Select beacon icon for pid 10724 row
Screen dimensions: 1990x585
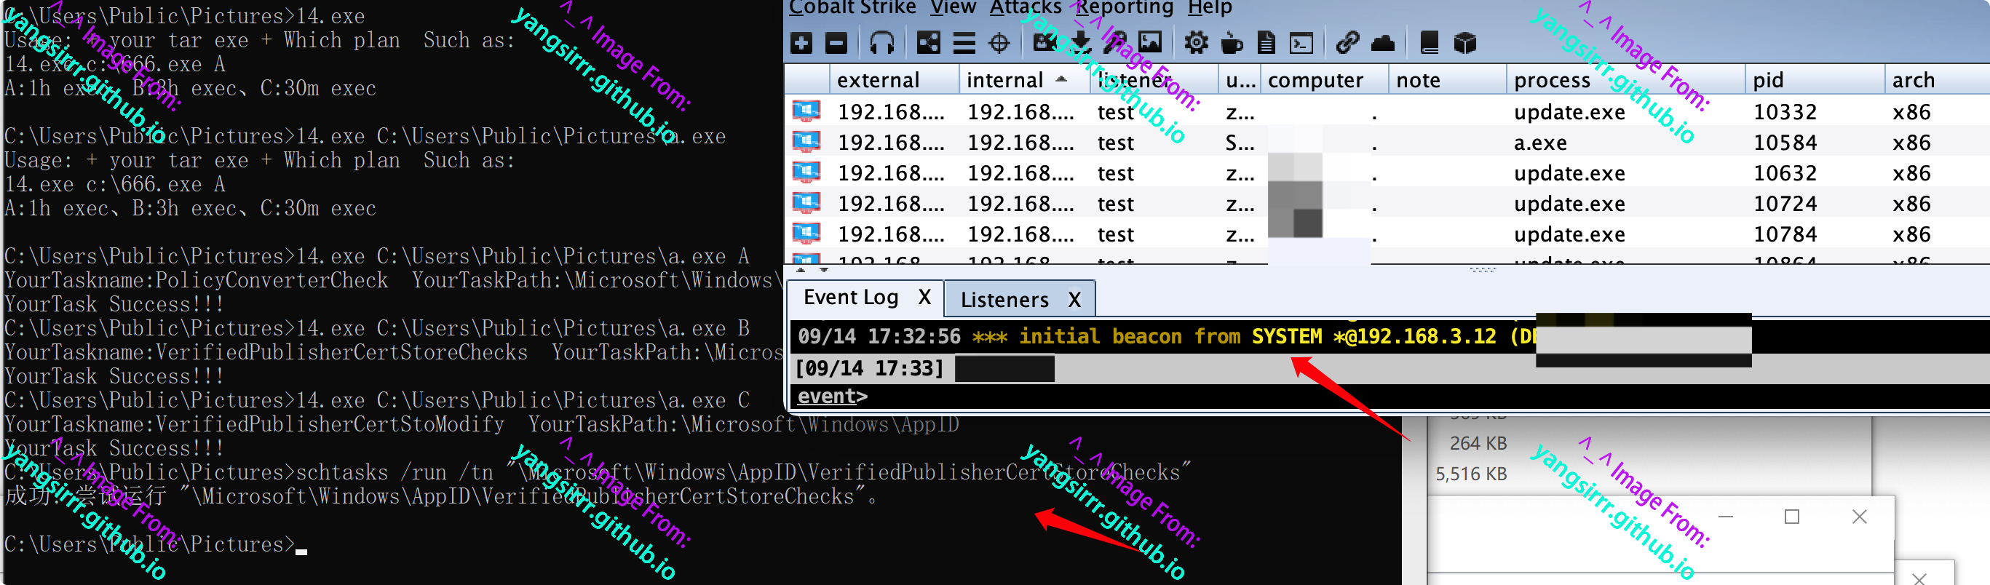pos(806,203)
